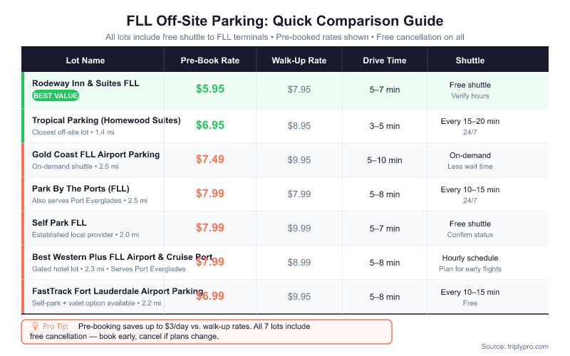The width and height of the screenshot is (570, 356).
Task: Click the $7.49 pre-book rate
Action: point(210,159)
